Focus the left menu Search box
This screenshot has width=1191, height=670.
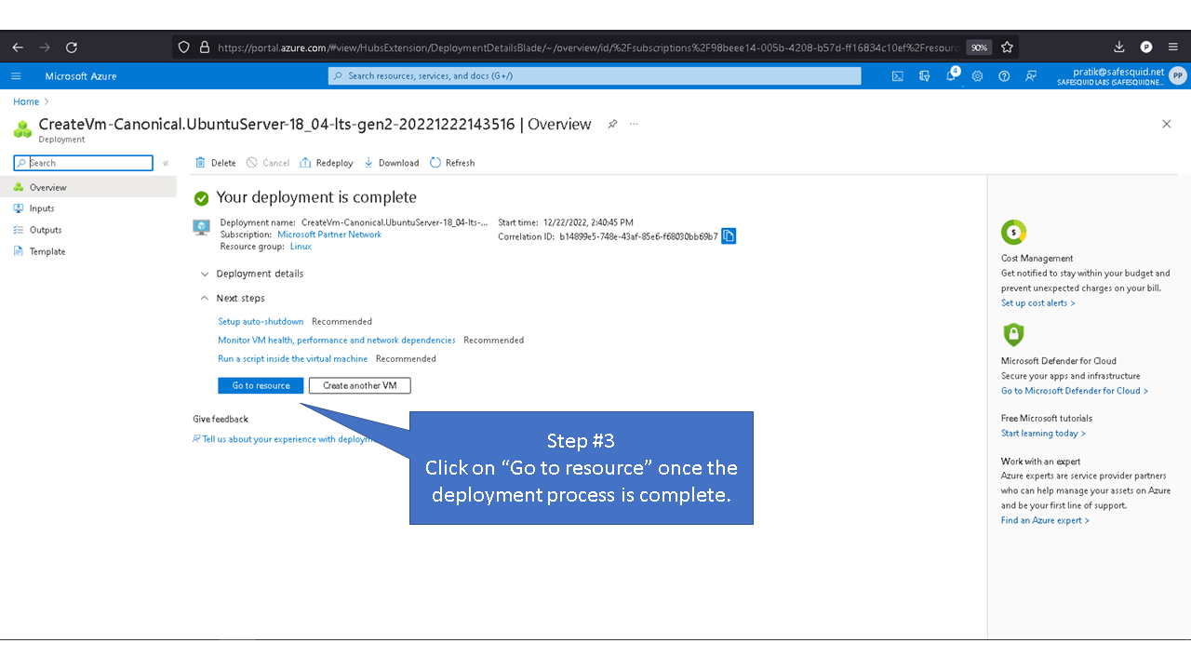83,163
